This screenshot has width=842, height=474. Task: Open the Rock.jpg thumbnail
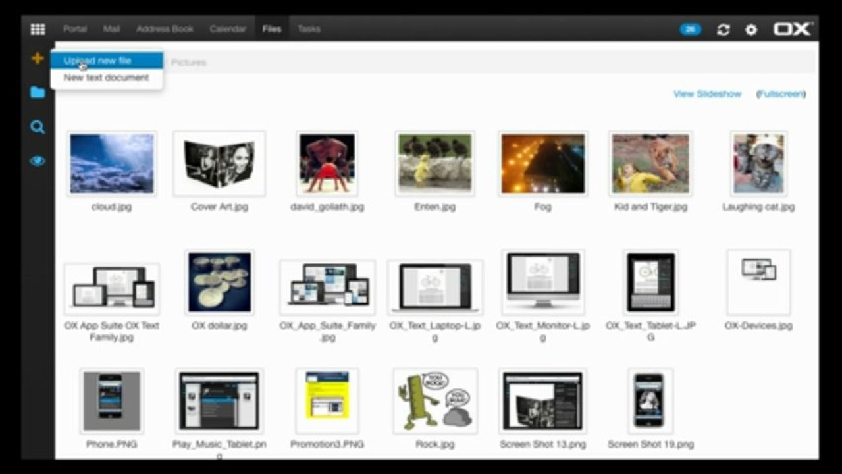(434, 401)
